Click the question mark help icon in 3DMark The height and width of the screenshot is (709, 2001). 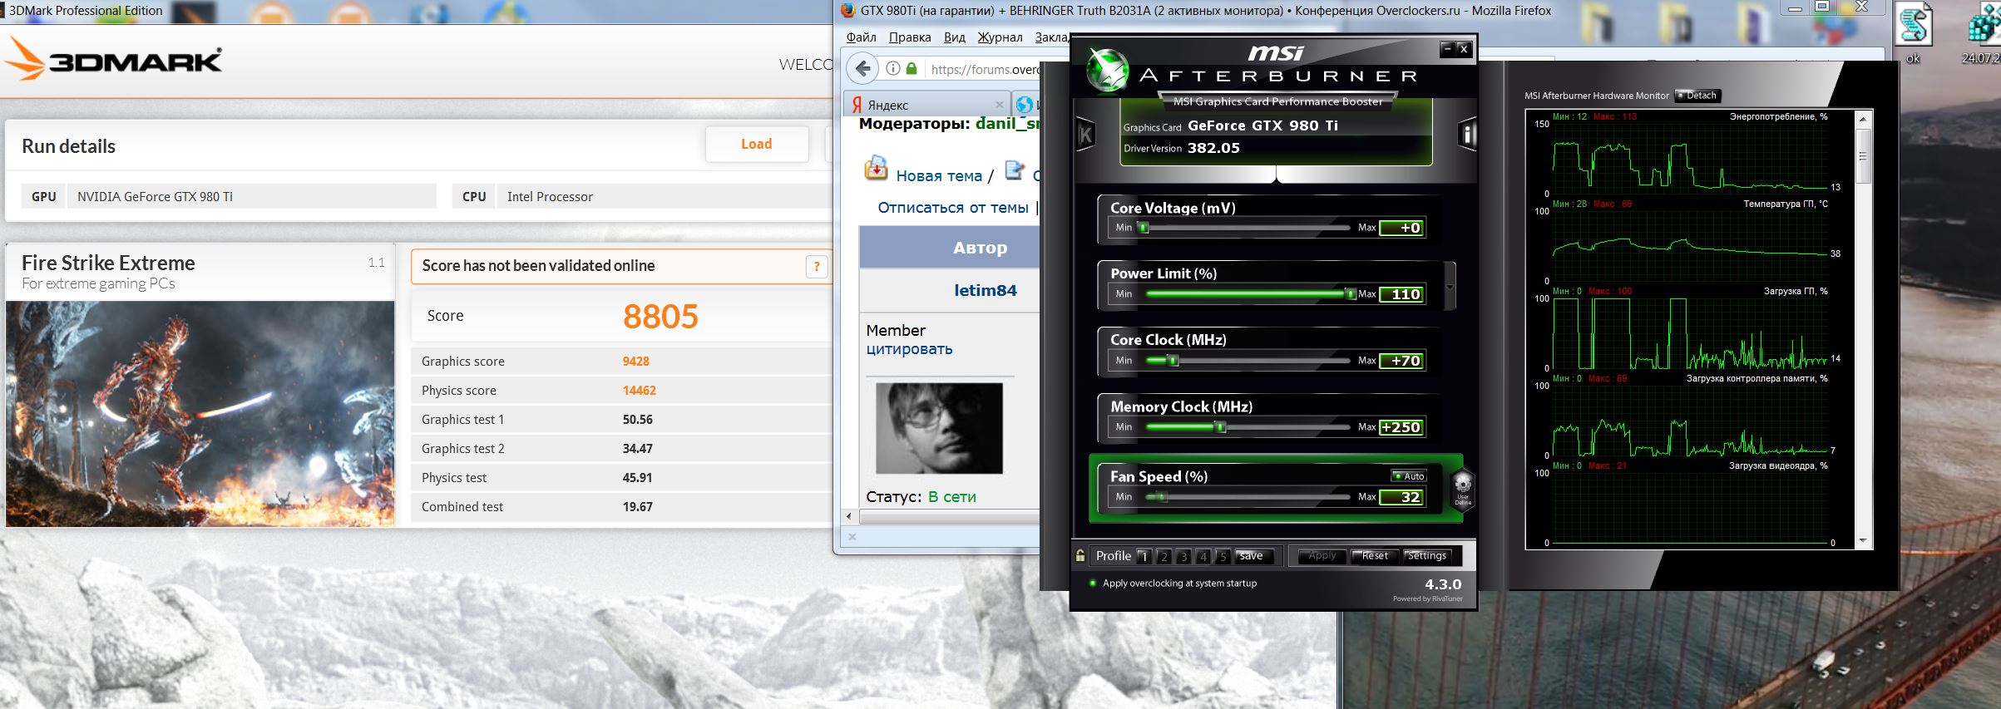tap(817, 266)
